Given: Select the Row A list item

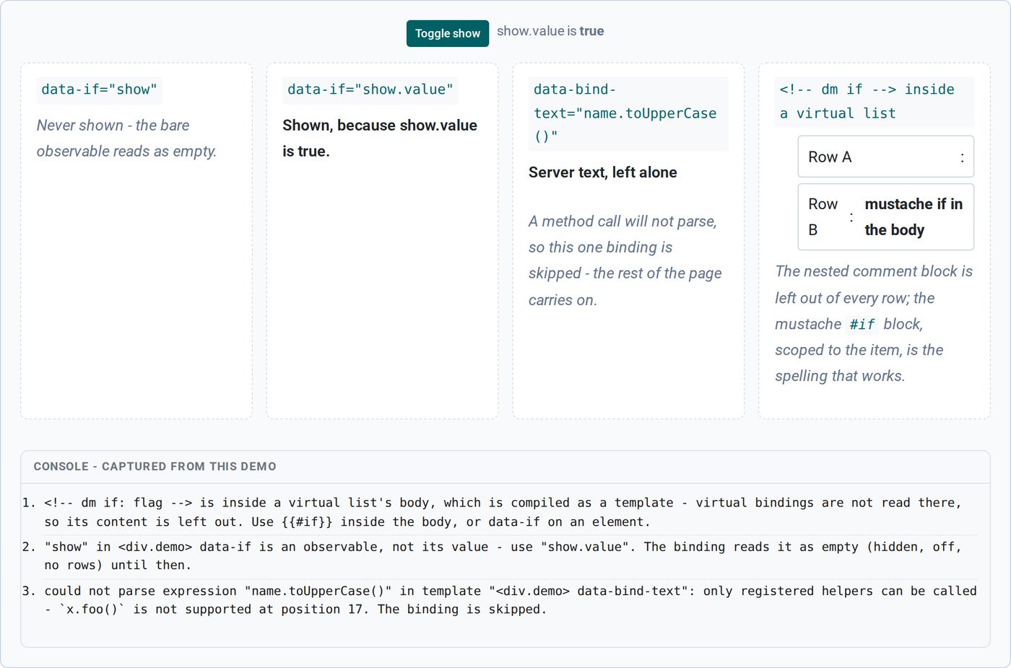Looking at the screenshot, I should pyautogui.click(x=885, y=157).
